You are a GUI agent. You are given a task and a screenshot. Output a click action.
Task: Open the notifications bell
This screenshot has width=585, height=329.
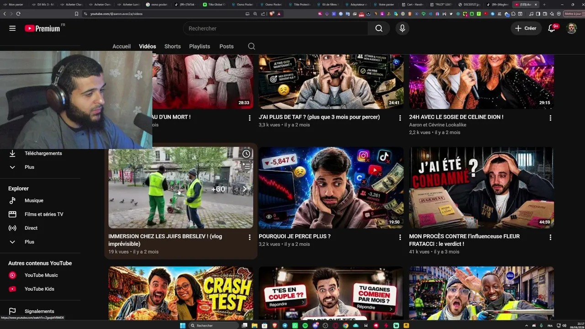(x=552, y=28)
